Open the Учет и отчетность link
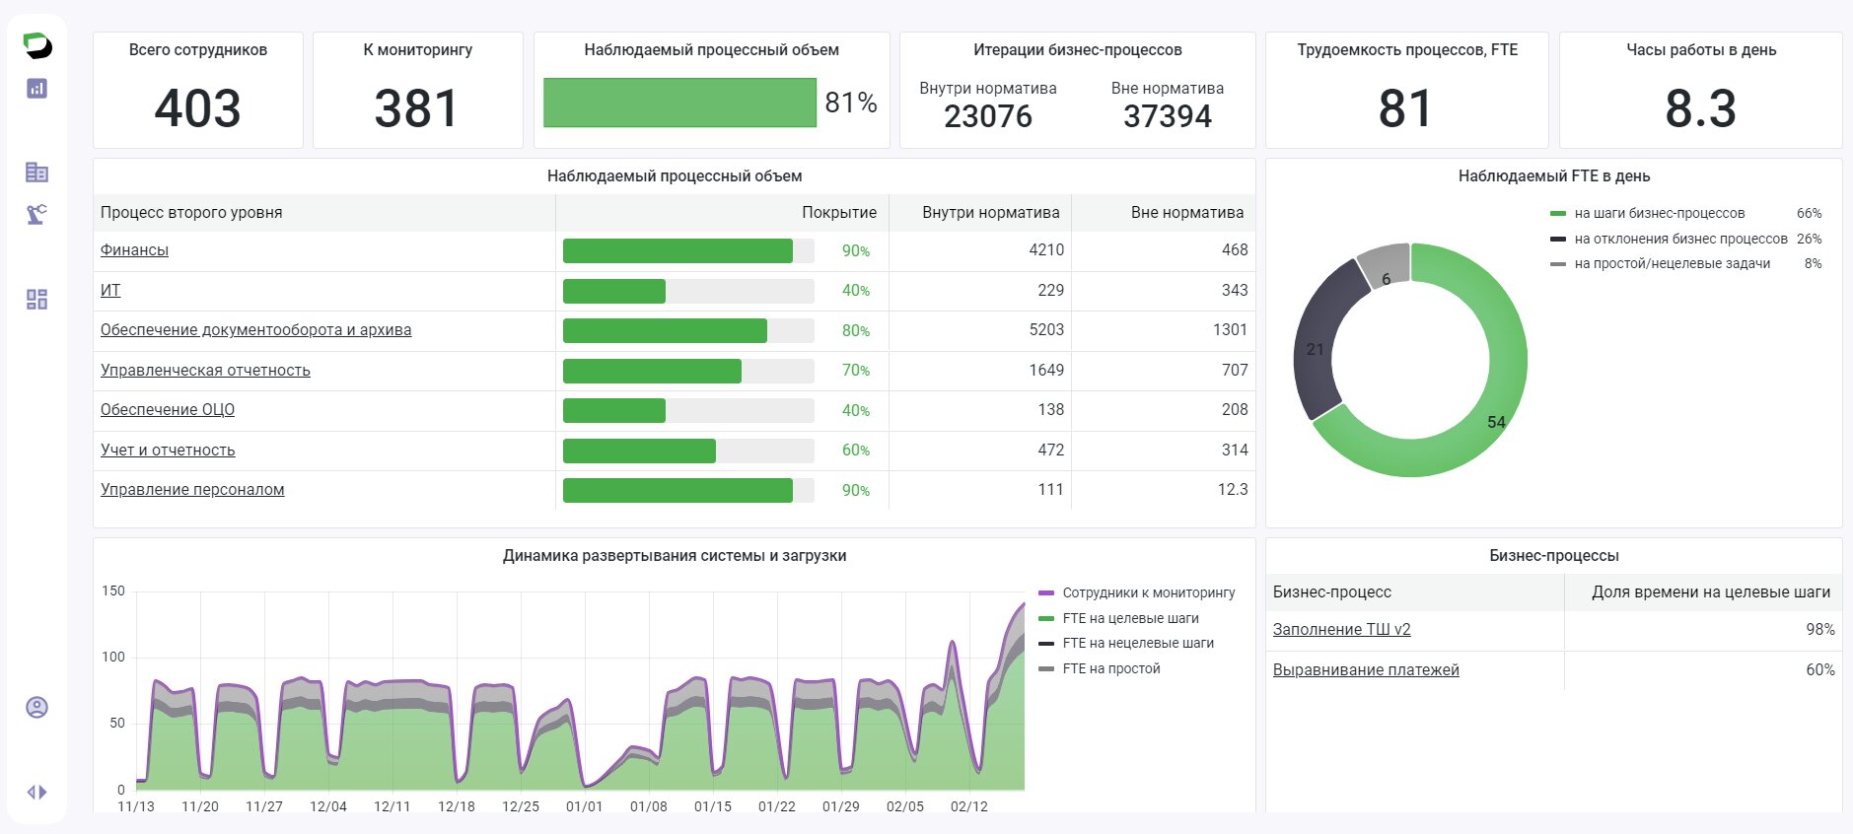The width and height of the screenshot is (1853, 834). (168, 450)
